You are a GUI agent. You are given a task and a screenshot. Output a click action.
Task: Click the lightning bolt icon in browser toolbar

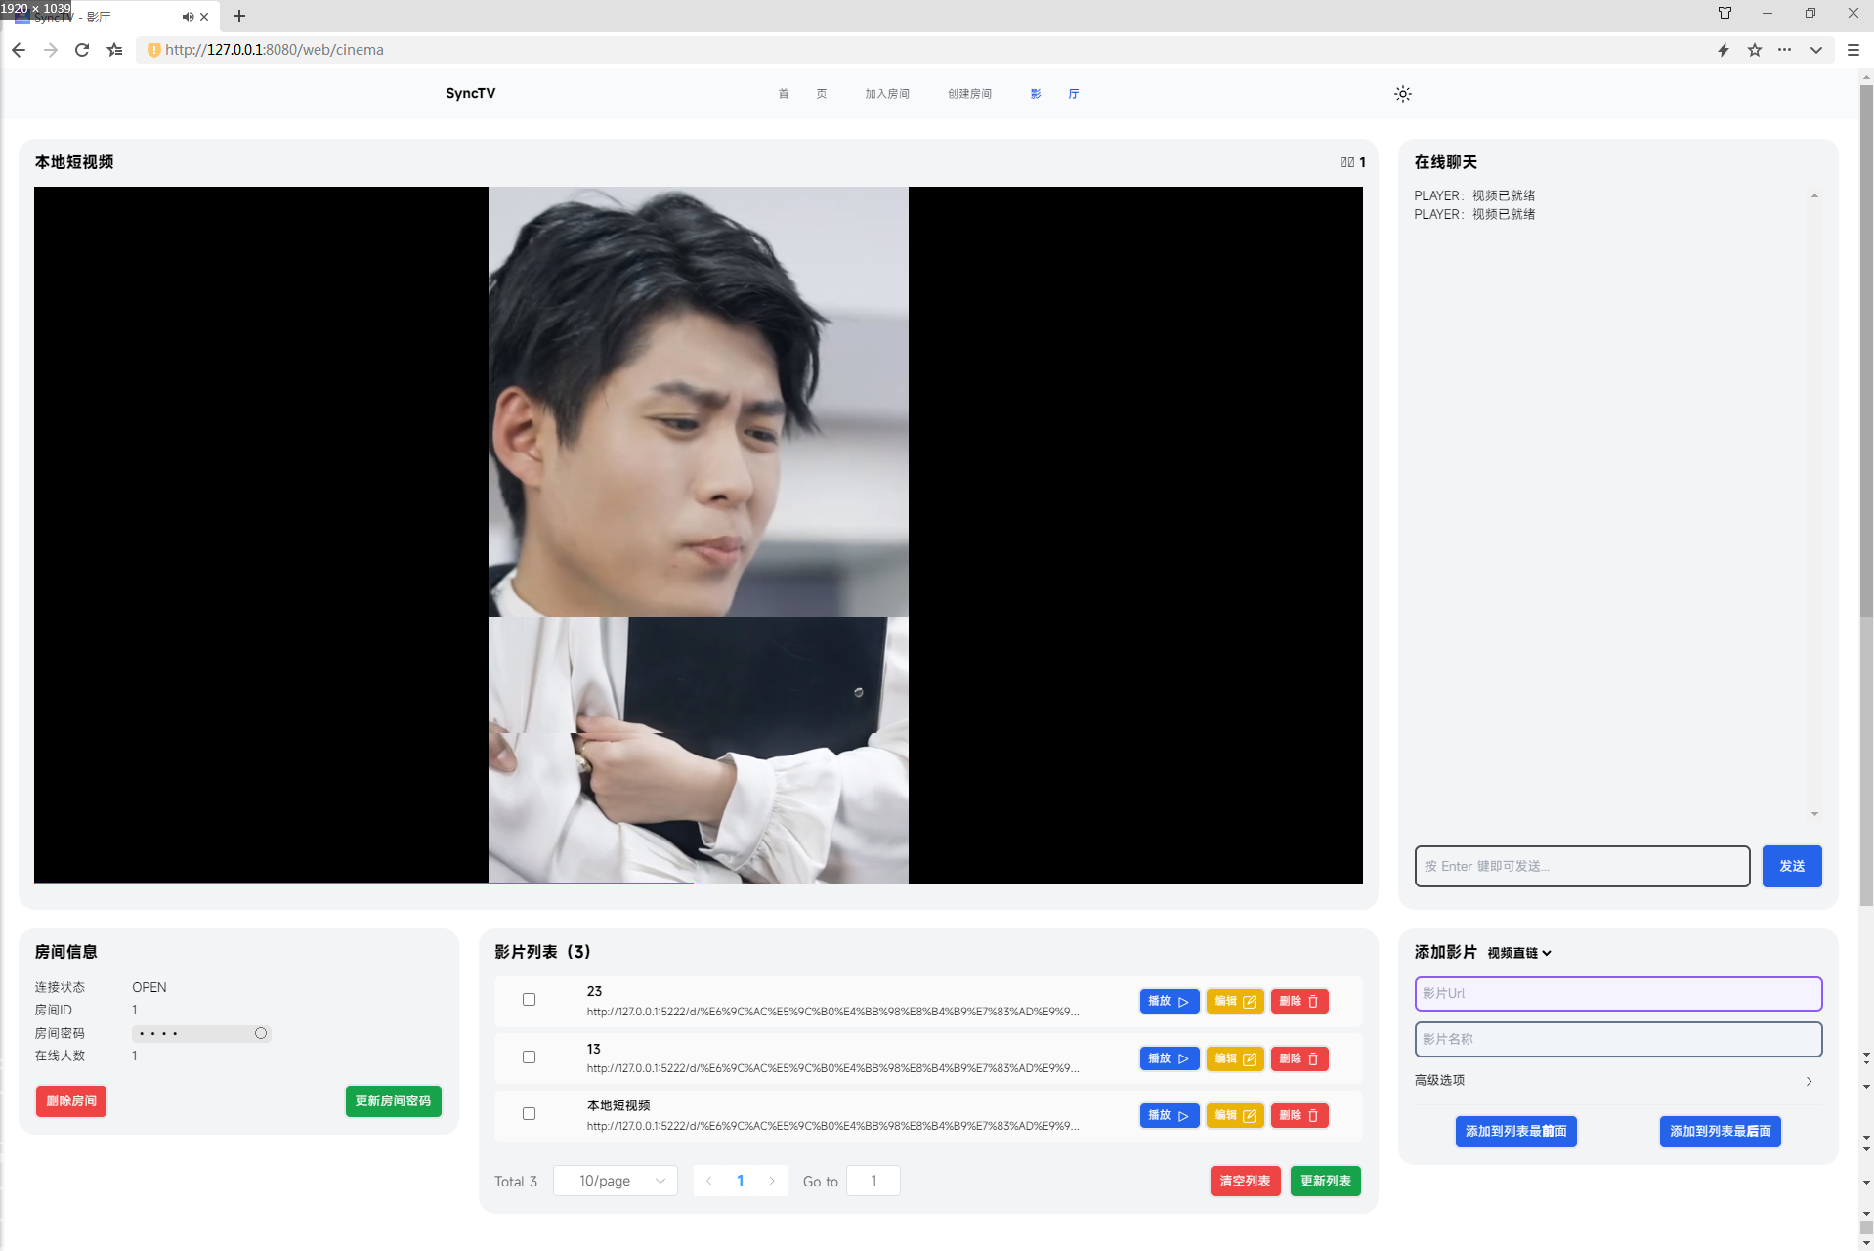(x=1723, y=50)
